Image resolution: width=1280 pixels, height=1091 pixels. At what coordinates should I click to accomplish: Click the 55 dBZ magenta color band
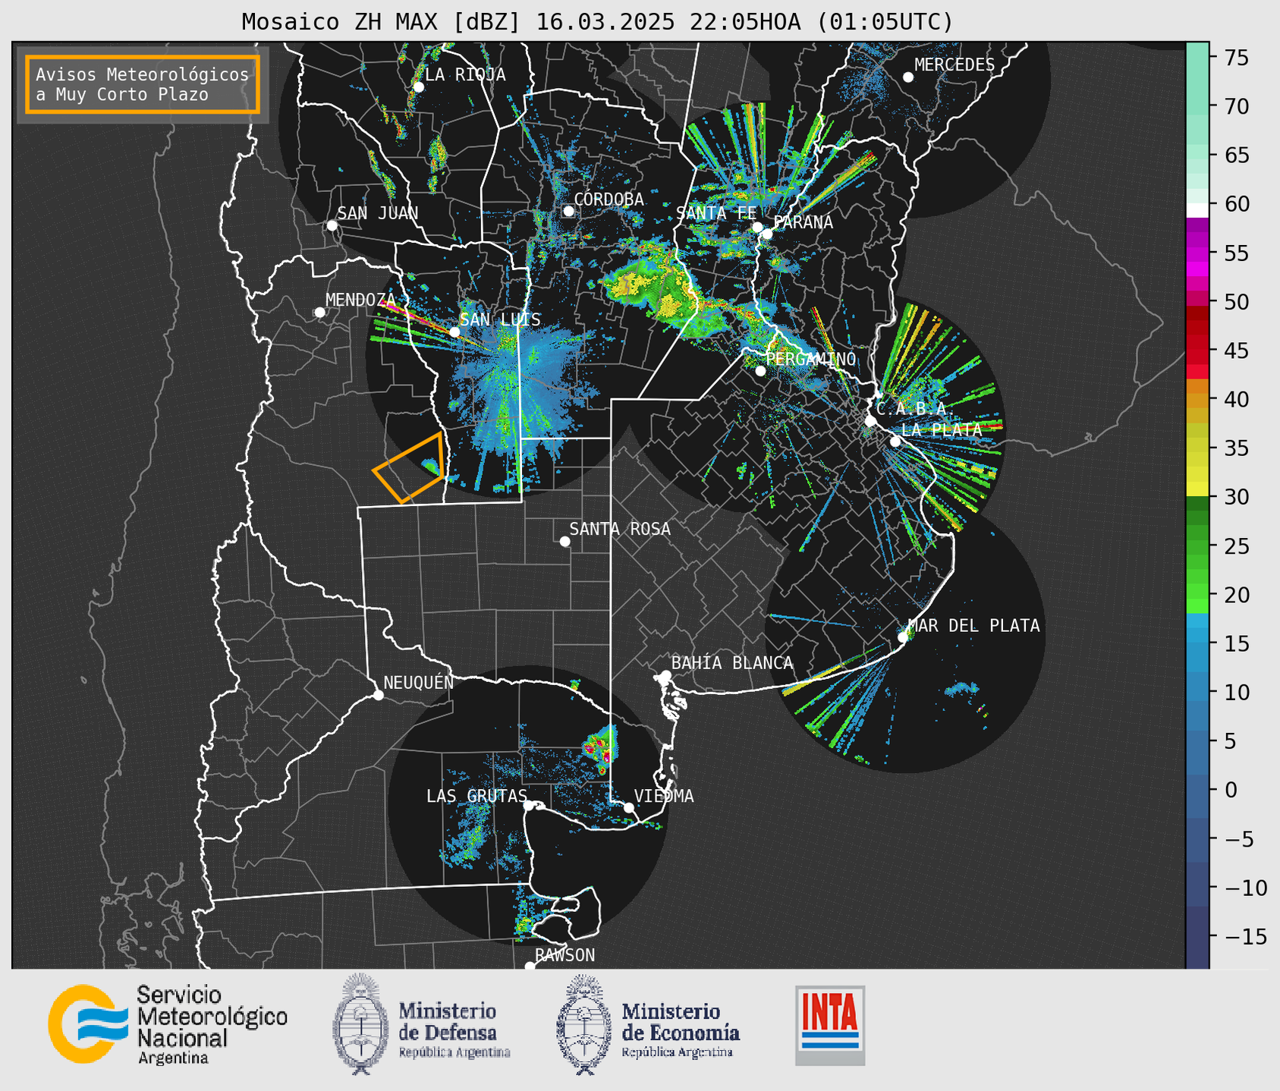click(1197, 254)
